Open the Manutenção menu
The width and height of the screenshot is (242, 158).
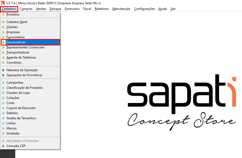(x=121, y=9)
